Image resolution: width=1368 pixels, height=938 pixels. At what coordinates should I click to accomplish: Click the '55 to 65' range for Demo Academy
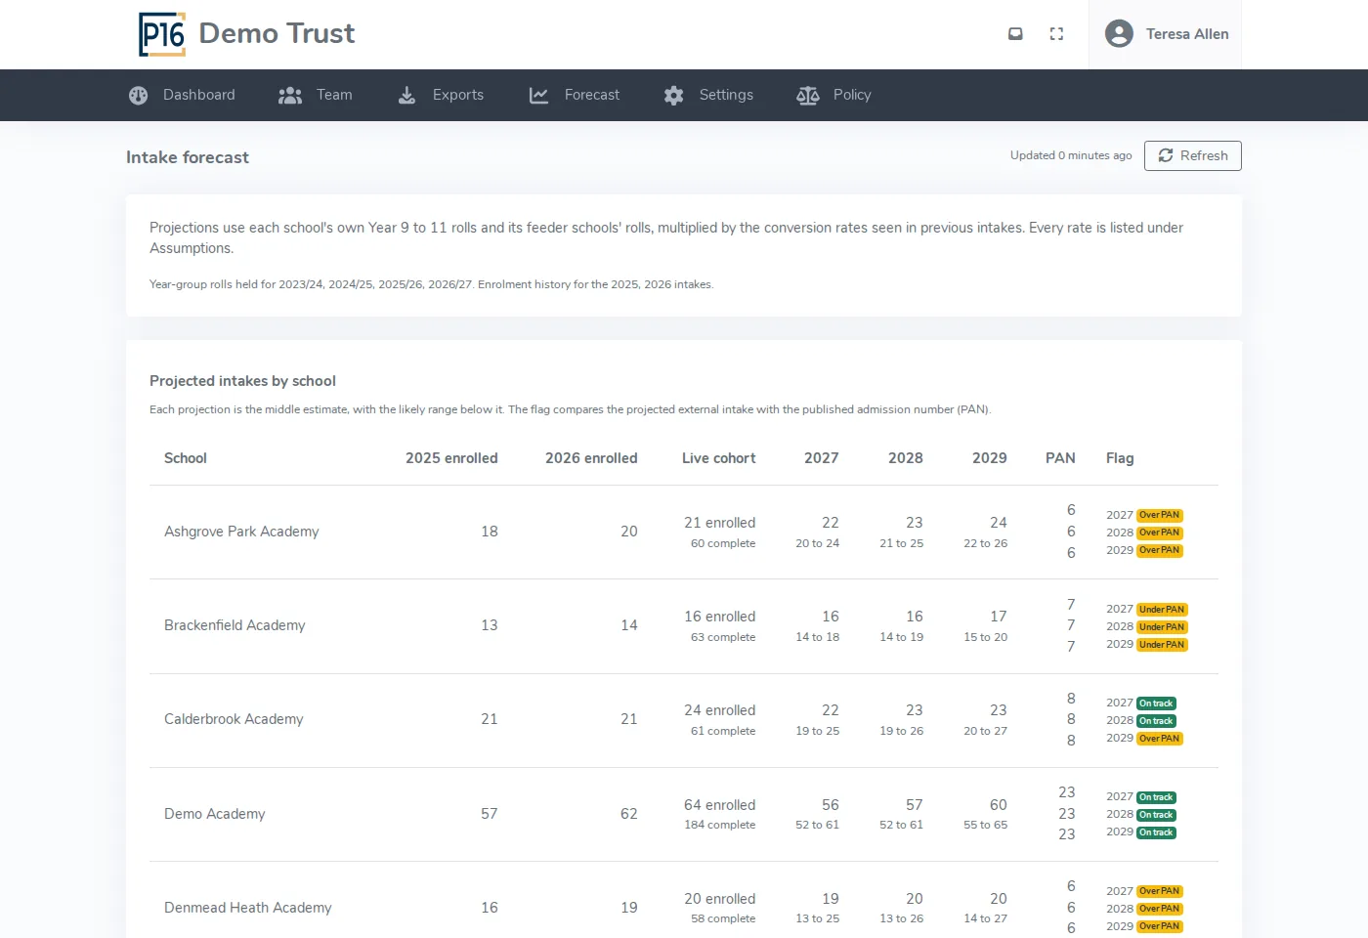pyautogui.click(x=985, y=825)
